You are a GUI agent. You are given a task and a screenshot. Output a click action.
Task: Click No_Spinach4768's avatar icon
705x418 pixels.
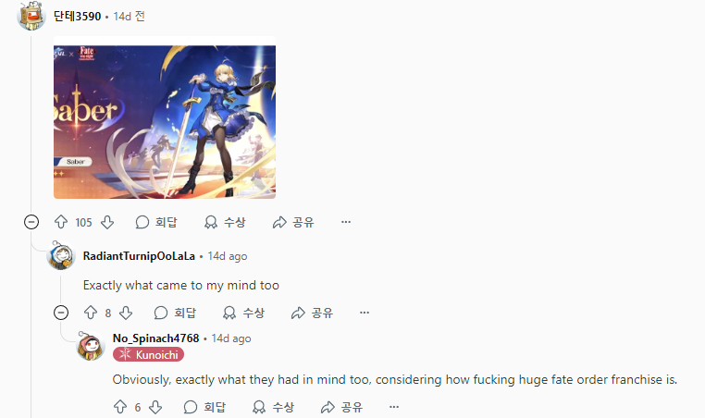[x=91, y=346]
